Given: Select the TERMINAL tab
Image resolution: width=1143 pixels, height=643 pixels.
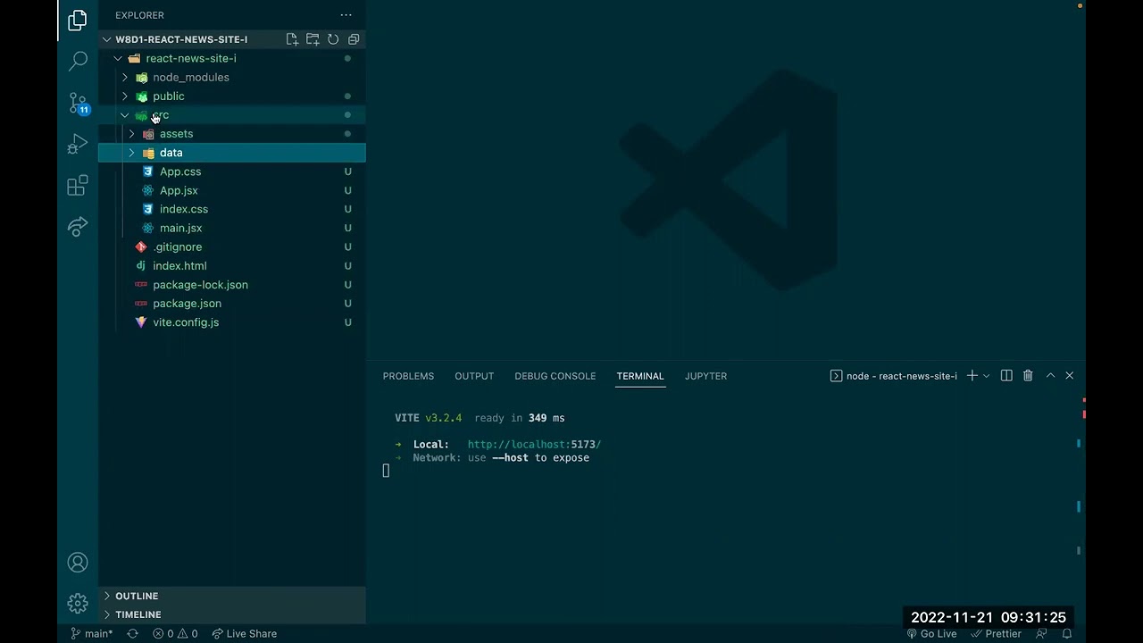Looking at the screenshot, I should [x=640, y=376].
